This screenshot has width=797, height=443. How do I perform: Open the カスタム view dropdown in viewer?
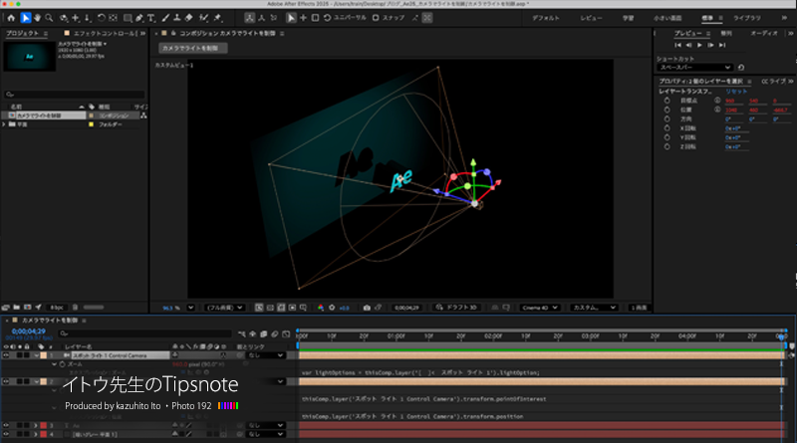click(593, 308)
